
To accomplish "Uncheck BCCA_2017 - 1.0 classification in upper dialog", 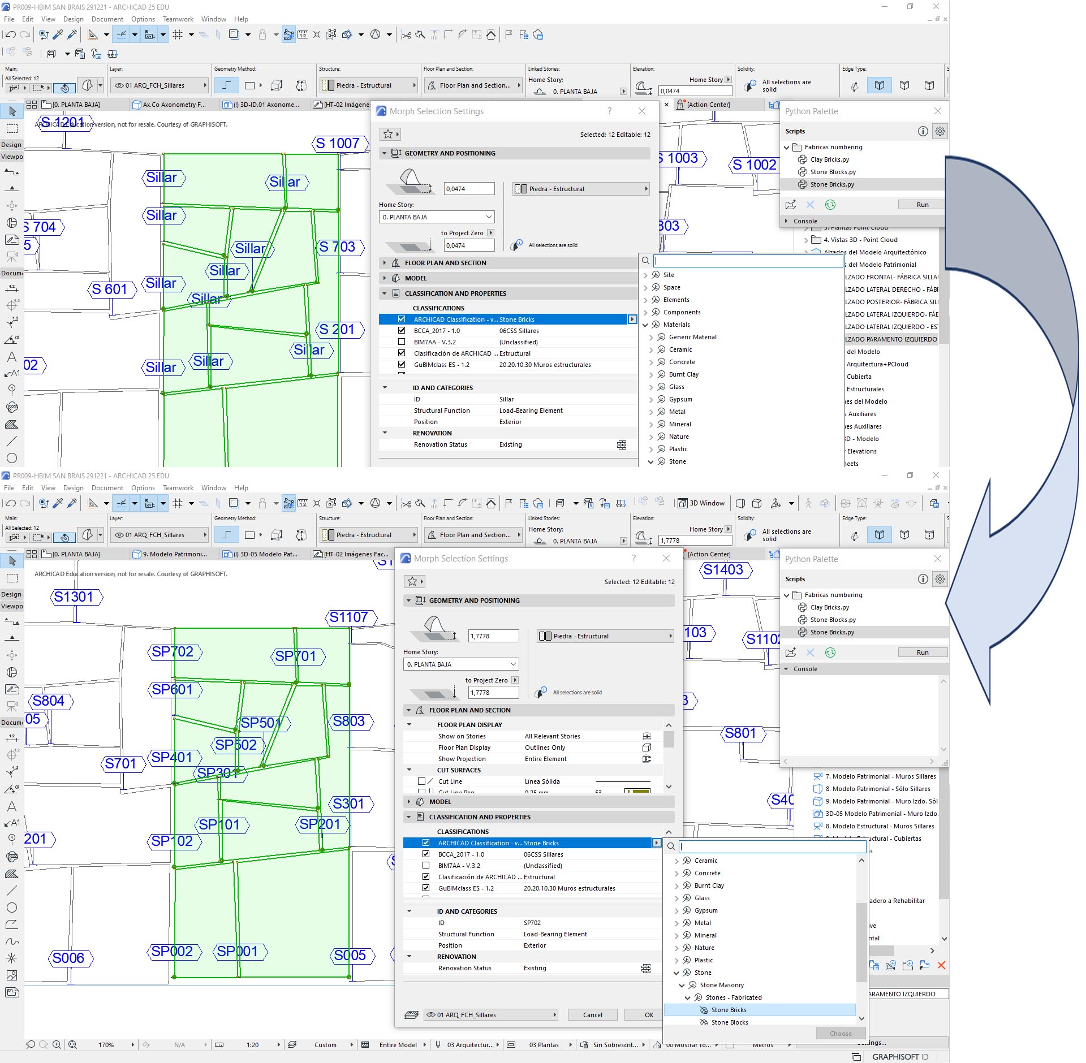I will pyautogui.click(x=402, y=331).
